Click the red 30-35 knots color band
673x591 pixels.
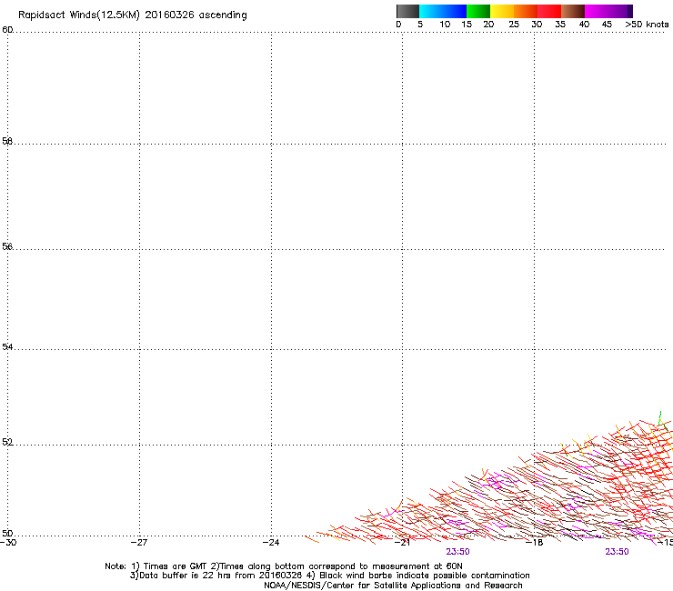549,11
